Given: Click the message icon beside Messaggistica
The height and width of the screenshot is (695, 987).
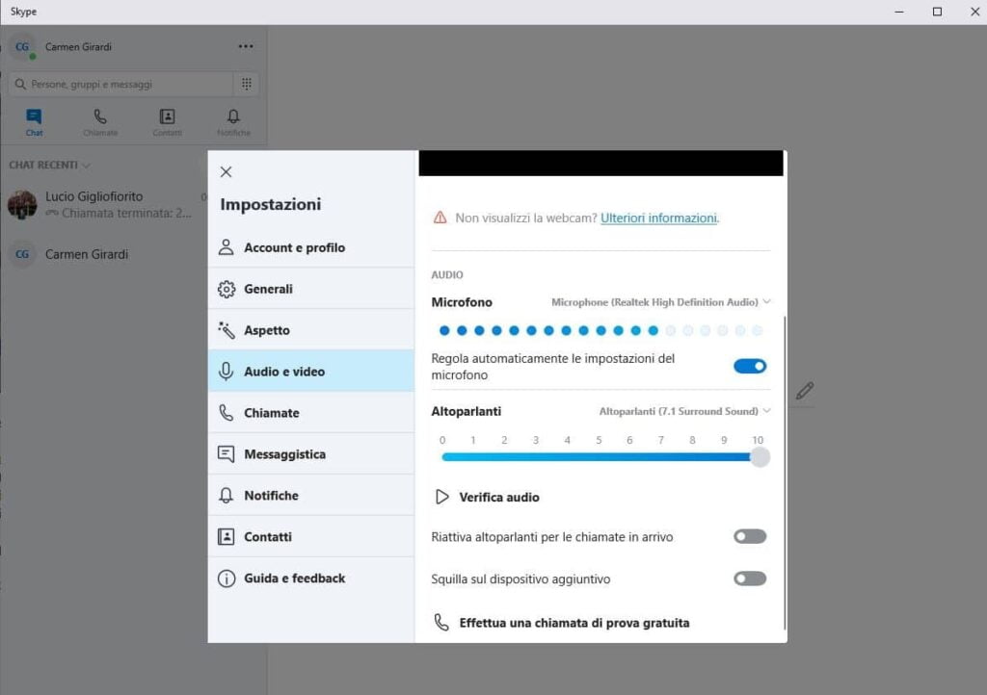Looking at the screenshot, I should (226, 454).
